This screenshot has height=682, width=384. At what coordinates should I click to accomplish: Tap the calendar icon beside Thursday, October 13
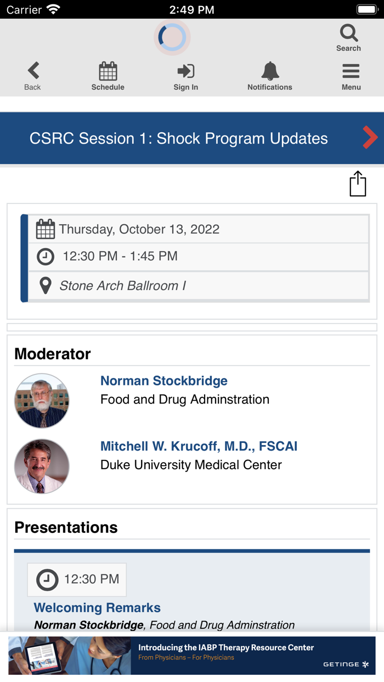(46, 229)
